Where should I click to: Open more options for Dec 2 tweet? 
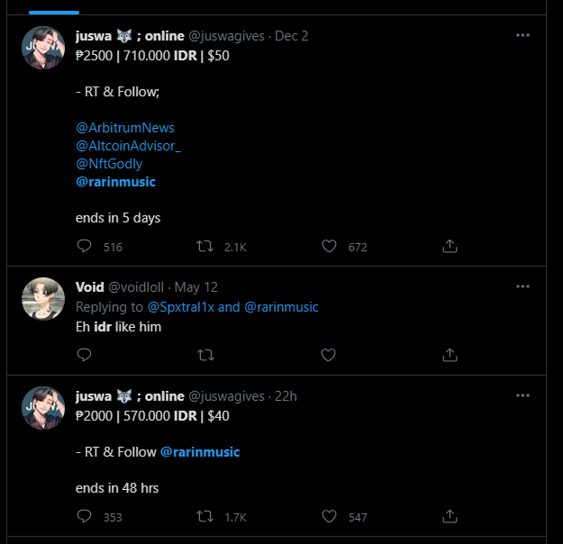click(x=522, y=35)
